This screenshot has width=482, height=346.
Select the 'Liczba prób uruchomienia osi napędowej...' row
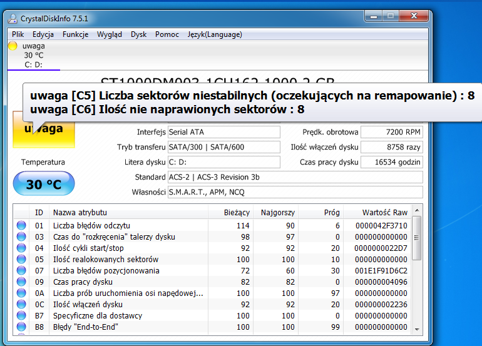pos(213,293)
